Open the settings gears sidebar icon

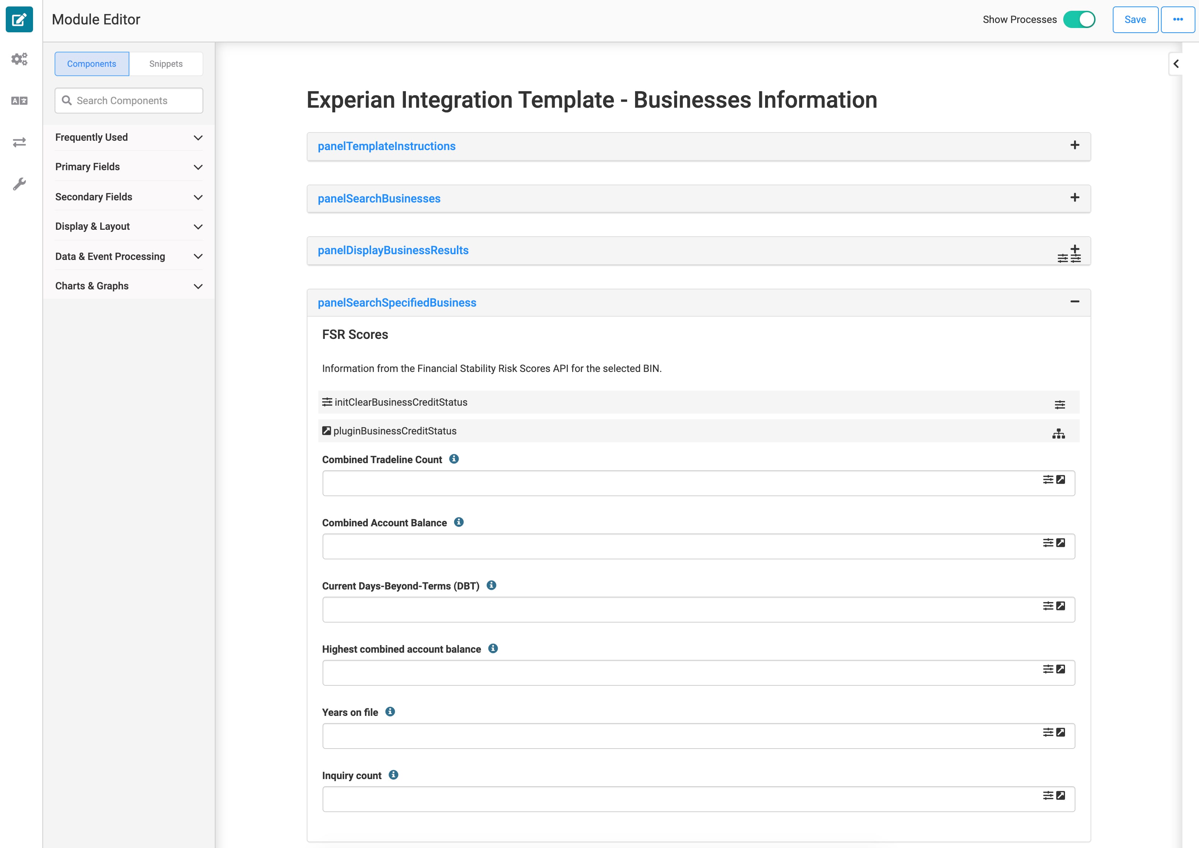[19, 59]
